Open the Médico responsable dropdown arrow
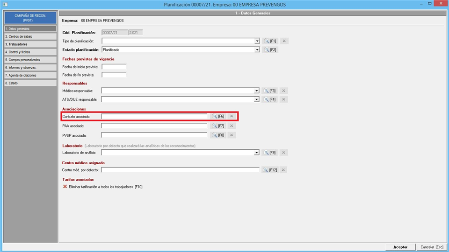449x252 pixels. click(x=257, y=91)
